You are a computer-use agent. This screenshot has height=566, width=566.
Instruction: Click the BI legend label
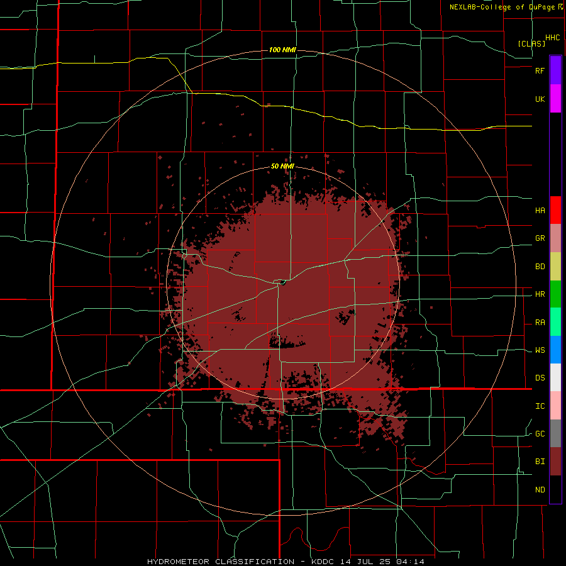(x=540, y=462)
